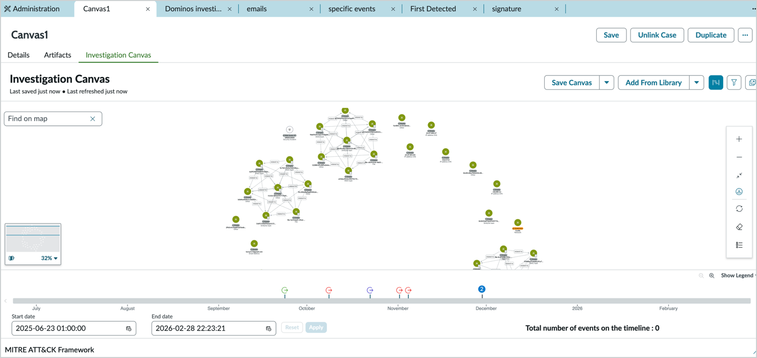Zoom in with the canvas plus icon
This screenshot has height=358, width=757.
[739, 139]
